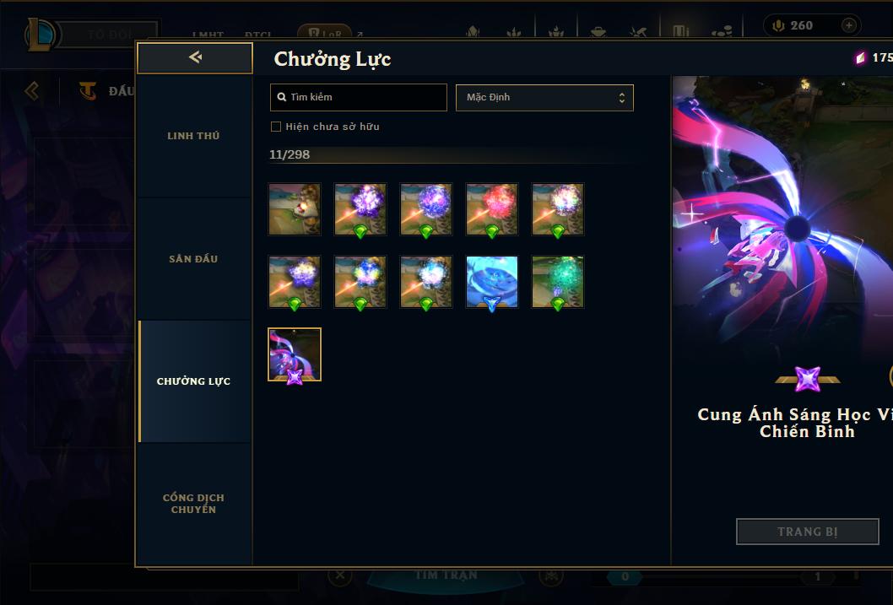Image resolution: width=893 pixels, height=605 pixels.
Task: Click the dropdown arrows on the Mặc Định box
Action: pyautogui.click(x=622, y=98)
